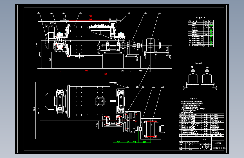Image resolution: width=244 pixels, height=158 pixels.
Task: Select the vertical 4132.5 dimension text
Action: click(x=34, y=110)
